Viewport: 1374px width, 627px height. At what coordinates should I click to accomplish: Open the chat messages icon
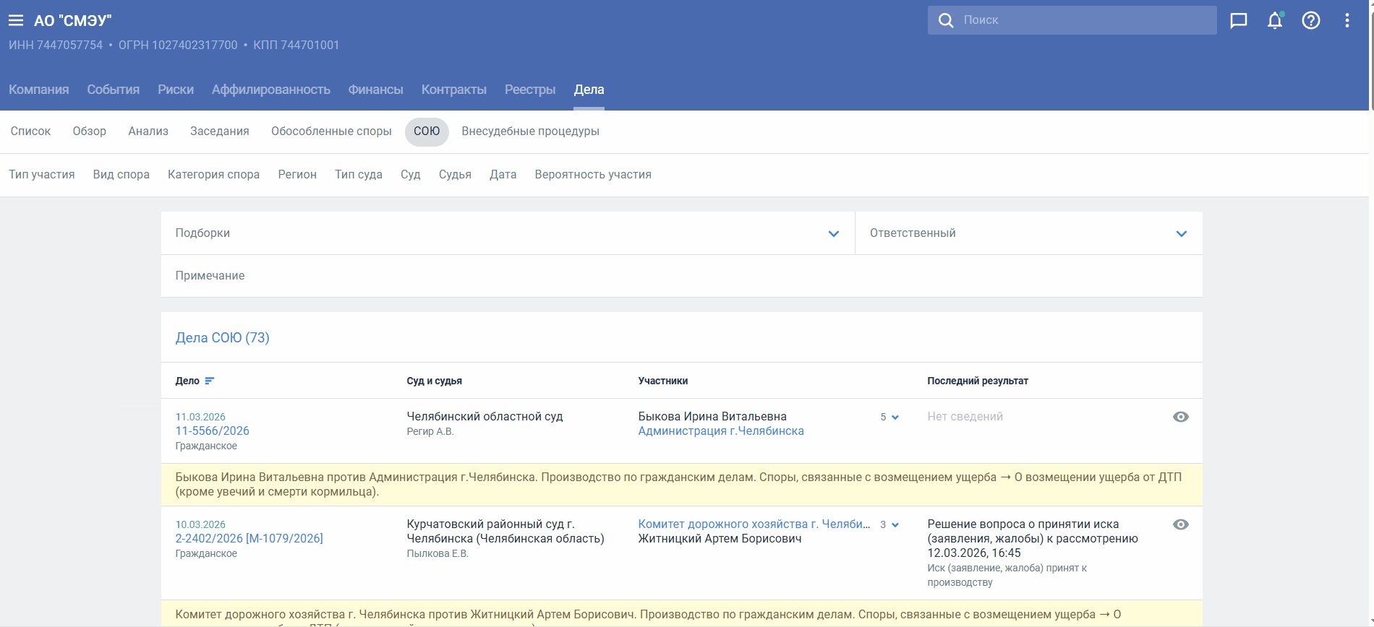coord(1239,20)
